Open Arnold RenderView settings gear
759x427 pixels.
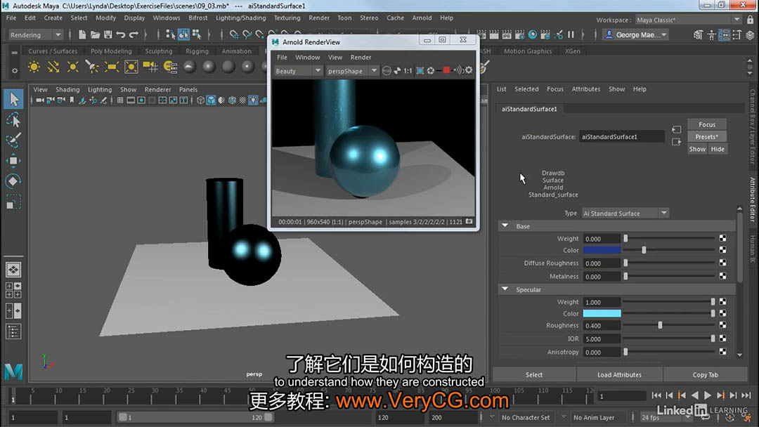point(469,71)
